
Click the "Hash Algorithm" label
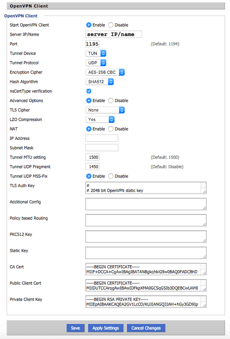(24, 82)
